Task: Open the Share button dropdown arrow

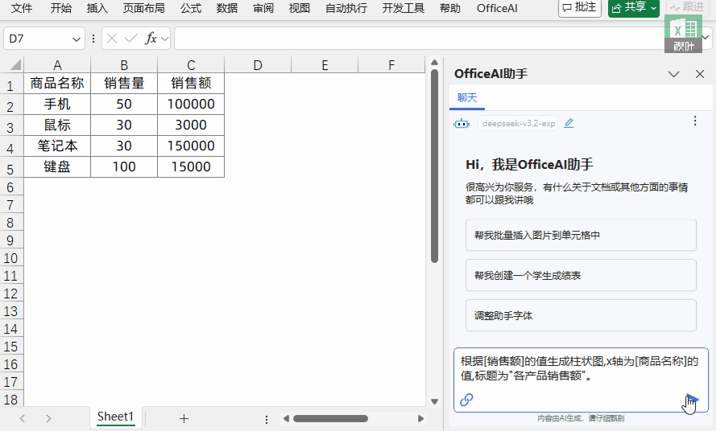Action: (653, 7)
